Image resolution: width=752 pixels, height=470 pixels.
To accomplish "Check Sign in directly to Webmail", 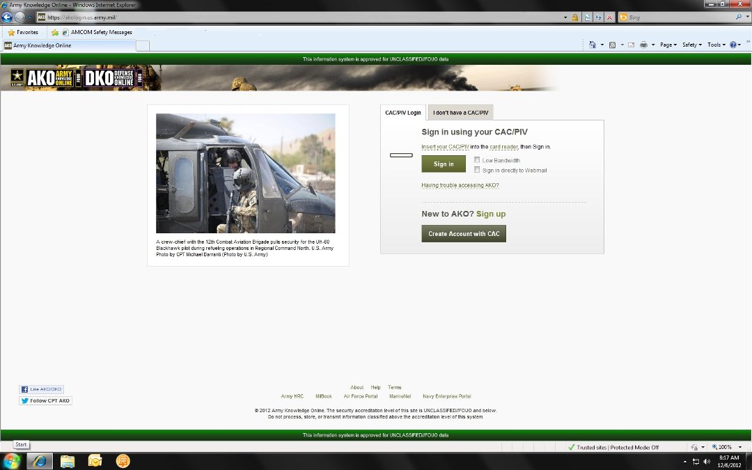I will point(477,170).
